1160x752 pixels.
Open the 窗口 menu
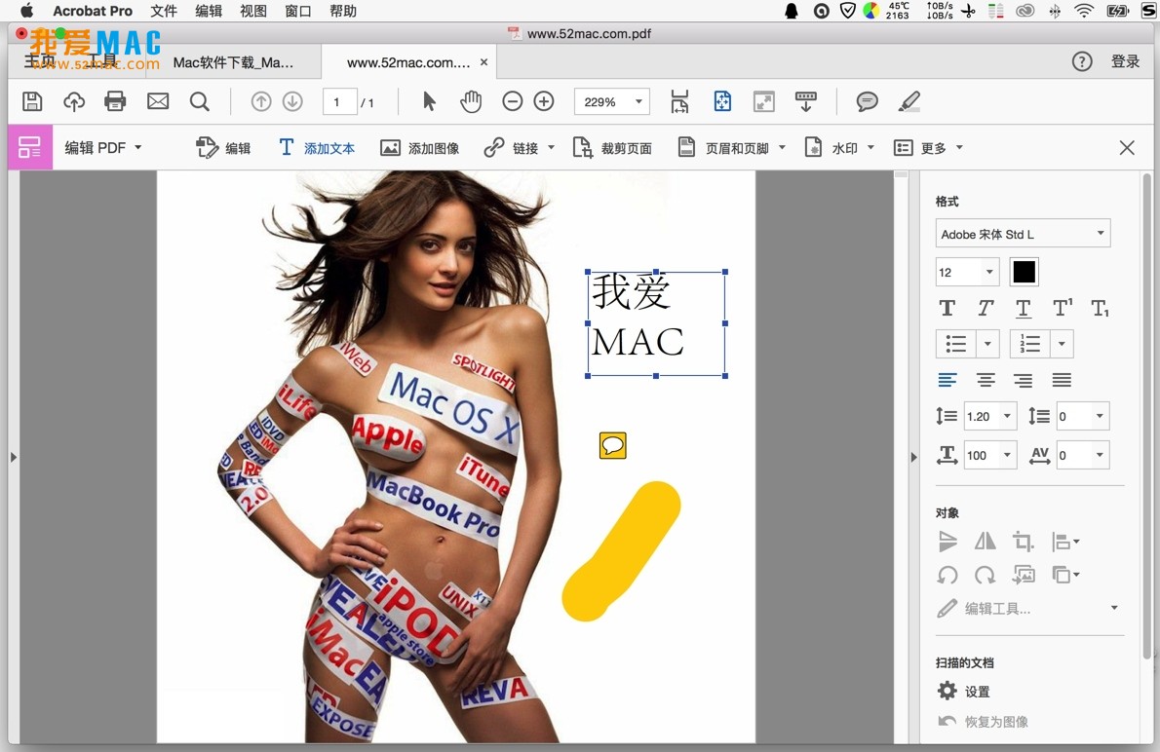pyautogui.click(x=298, y=11)
